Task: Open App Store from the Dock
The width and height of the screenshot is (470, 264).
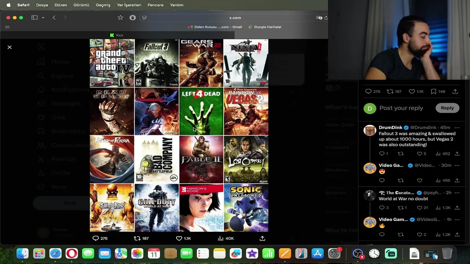Action: (x=317, y=253)
